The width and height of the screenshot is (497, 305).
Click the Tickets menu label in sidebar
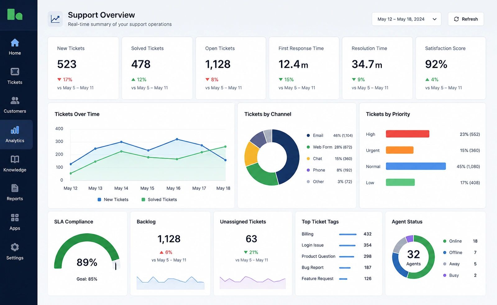click(15, 82)
